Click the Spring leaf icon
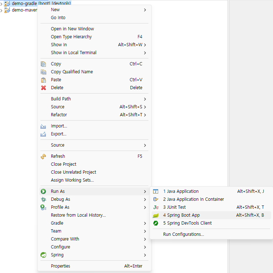Screen dimensions: 273x273 coord(43,255)
